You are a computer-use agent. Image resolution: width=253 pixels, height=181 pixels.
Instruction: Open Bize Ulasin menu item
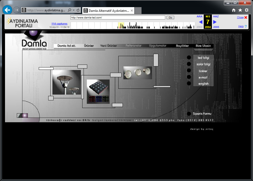tap(203, 46)
